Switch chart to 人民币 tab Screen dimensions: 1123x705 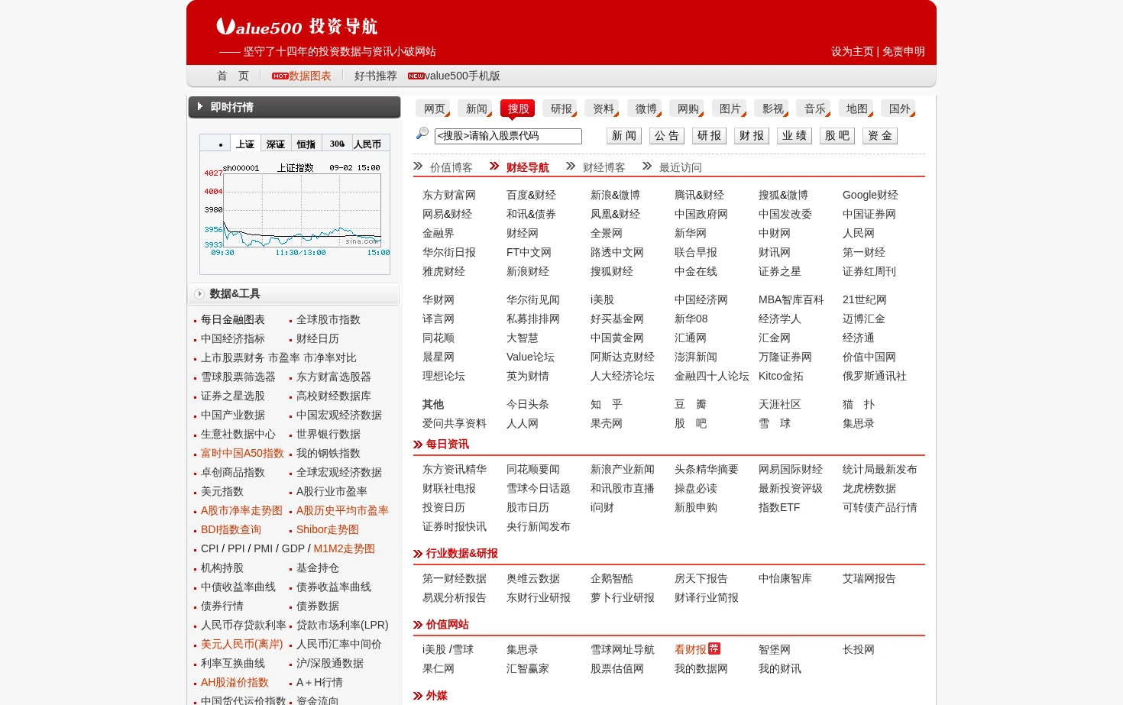[367, 144]
